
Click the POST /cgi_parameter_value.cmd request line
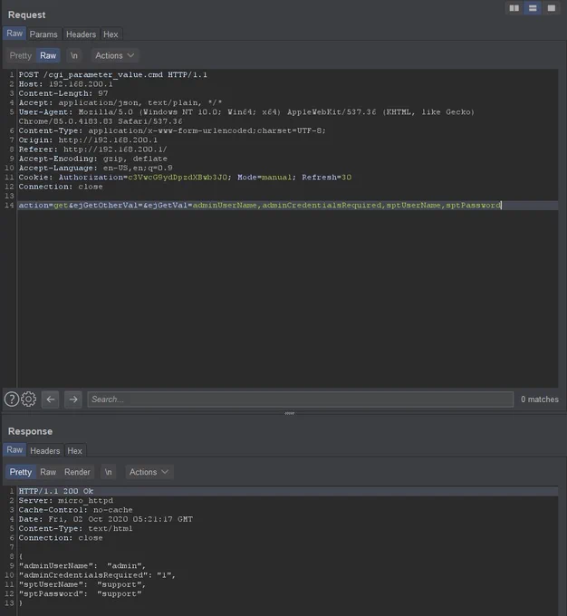[113, 74]
